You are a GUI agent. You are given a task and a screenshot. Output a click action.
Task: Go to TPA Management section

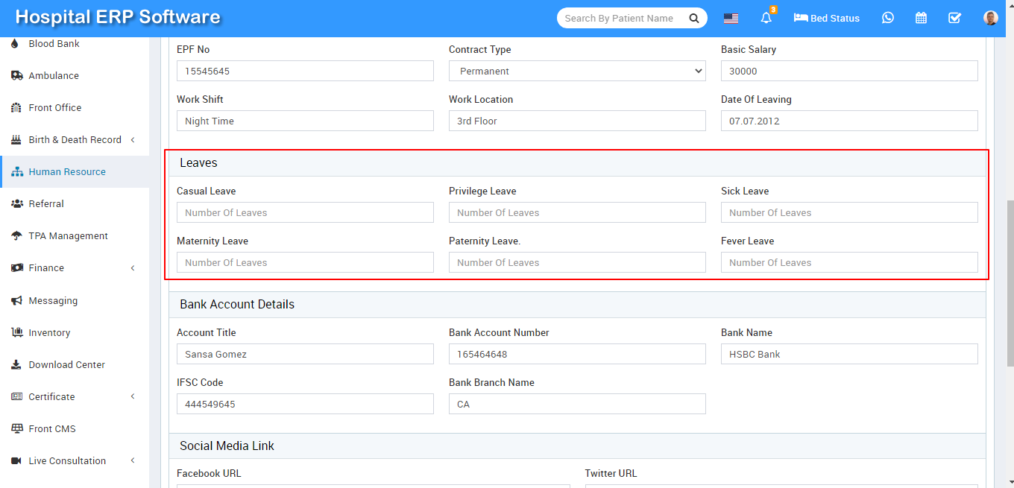tap(68, 236)
